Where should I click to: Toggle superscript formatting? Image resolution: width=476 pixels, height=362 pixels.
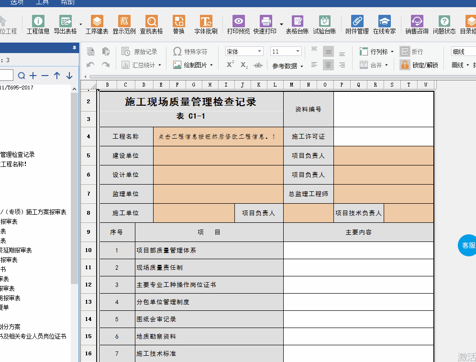230,65
